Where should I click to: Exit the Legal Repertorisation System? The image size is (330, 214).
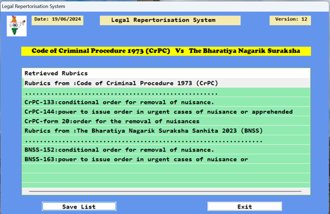[244, 206]
